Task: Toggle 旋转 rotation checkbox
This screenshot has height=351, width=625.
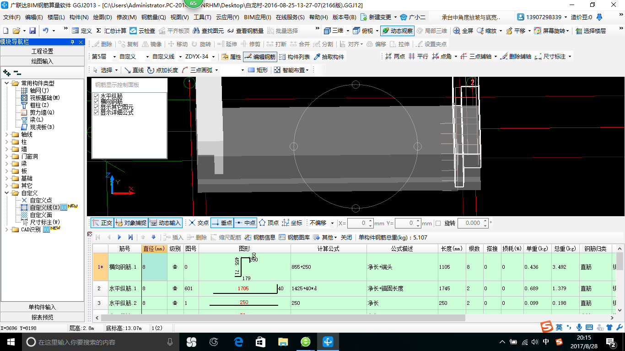Action: [438, 223]
